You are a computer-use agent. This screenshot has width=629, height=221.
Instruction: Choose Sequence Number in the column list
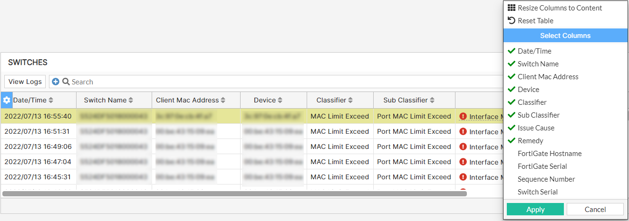(546, 179)
